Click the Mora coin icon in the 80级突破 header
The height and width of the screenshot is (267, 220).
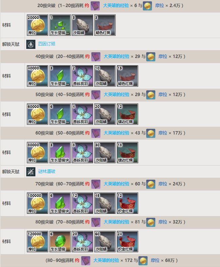click(x=151, y=222)
